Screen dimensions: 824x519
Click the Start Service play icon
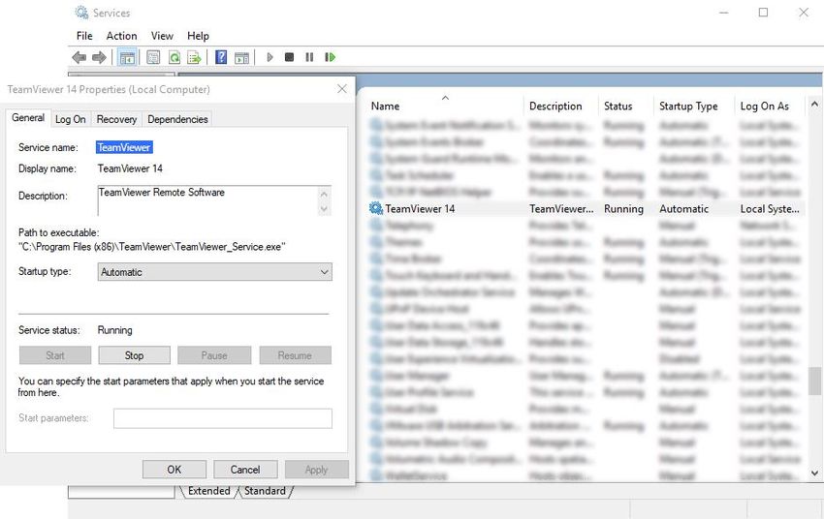[x=269, y=57]
